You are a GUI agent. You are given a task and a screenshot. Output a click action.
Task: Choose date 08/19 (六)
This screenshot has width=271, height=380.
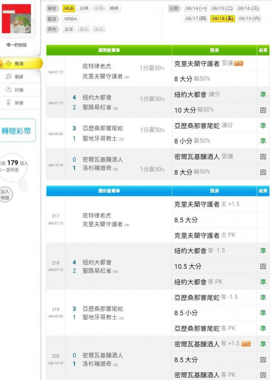tap(249, 18)
